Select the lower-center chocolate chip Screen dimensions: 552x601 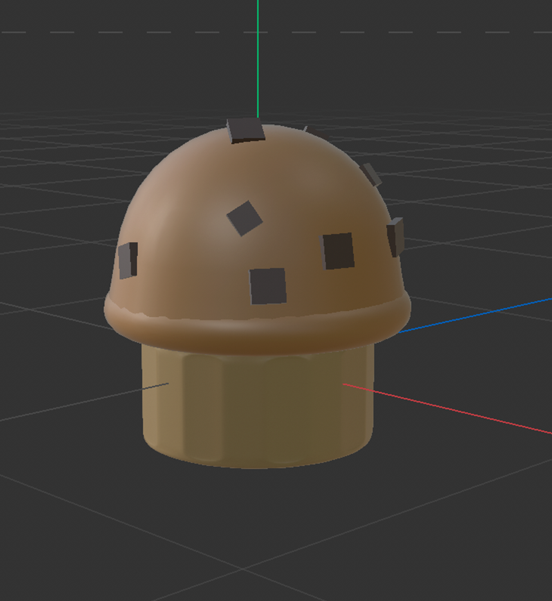[268, 286]
